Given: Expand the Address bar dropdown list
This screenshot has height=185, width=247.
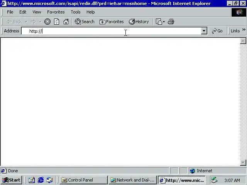Looking at the screenshot, I should 204,31.
